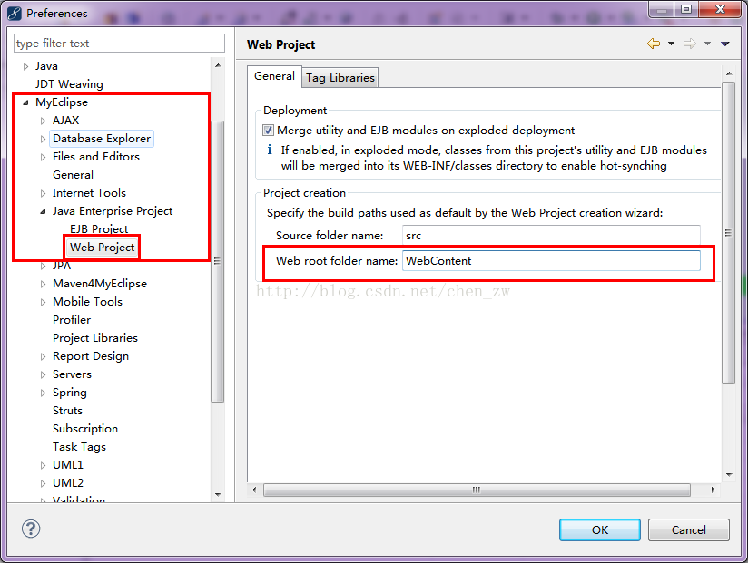Select Task Tags in the tree
This screenshot has width=748, height=563.
click(x=79, y=447)
